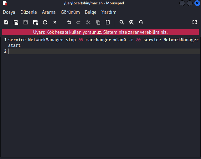This screenshot has height=159, width=201.
Task: Close the document using the toolbar X
Action: [x=55, y=22]
